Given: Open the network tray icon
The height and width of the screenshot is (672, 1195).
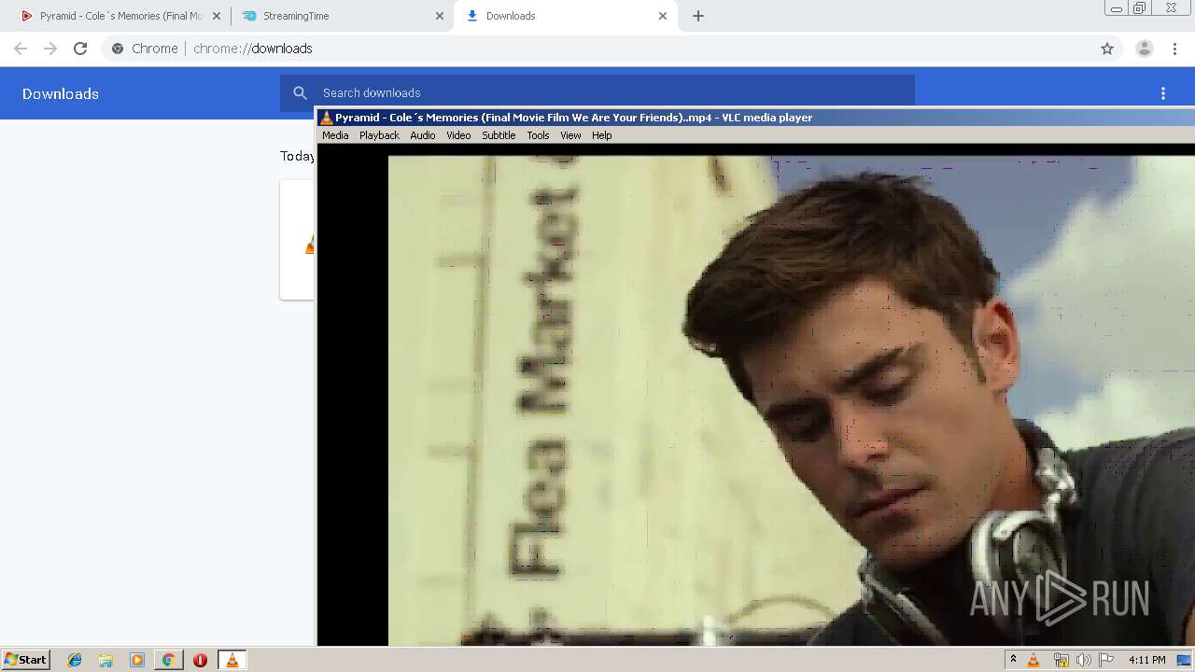Looking at the screenshot, I should click(x=1061, y=660).
